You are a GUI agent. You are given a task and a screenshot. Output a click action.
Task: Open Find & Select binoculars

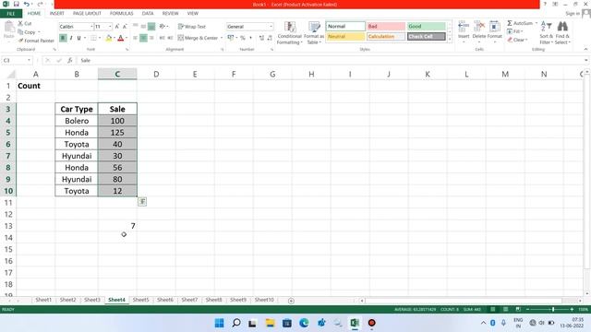point(562,27)
